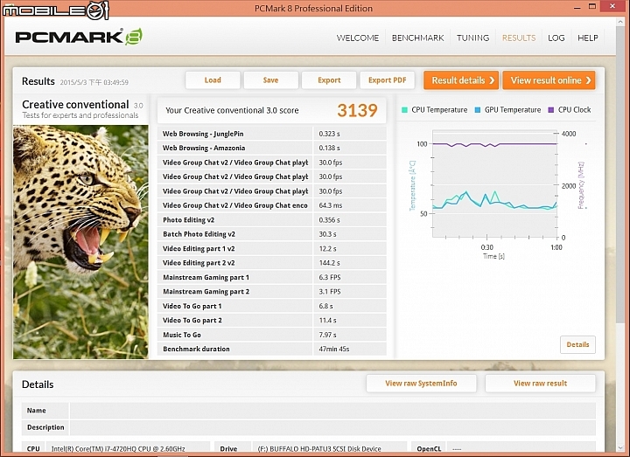Image resolution: width=630 pixels, height=457 pixels.
Task: Click the vertical scrollbar down arrow
Action: click(x=621, y=447)
